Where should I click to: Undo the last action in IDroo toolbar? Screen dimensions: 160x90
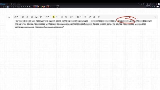(x=7, y=4)
